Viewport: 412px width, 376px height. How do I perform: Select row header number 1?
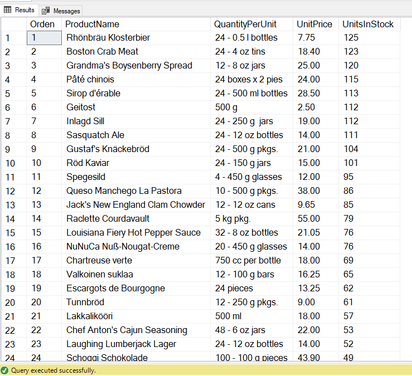click(14, 38)
